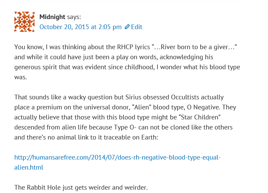The width and height of the screenshot is (268, 193).
Task: Click the sentence "The Rabbit Hole just gets weirder"
Action: tap(81, 187)
